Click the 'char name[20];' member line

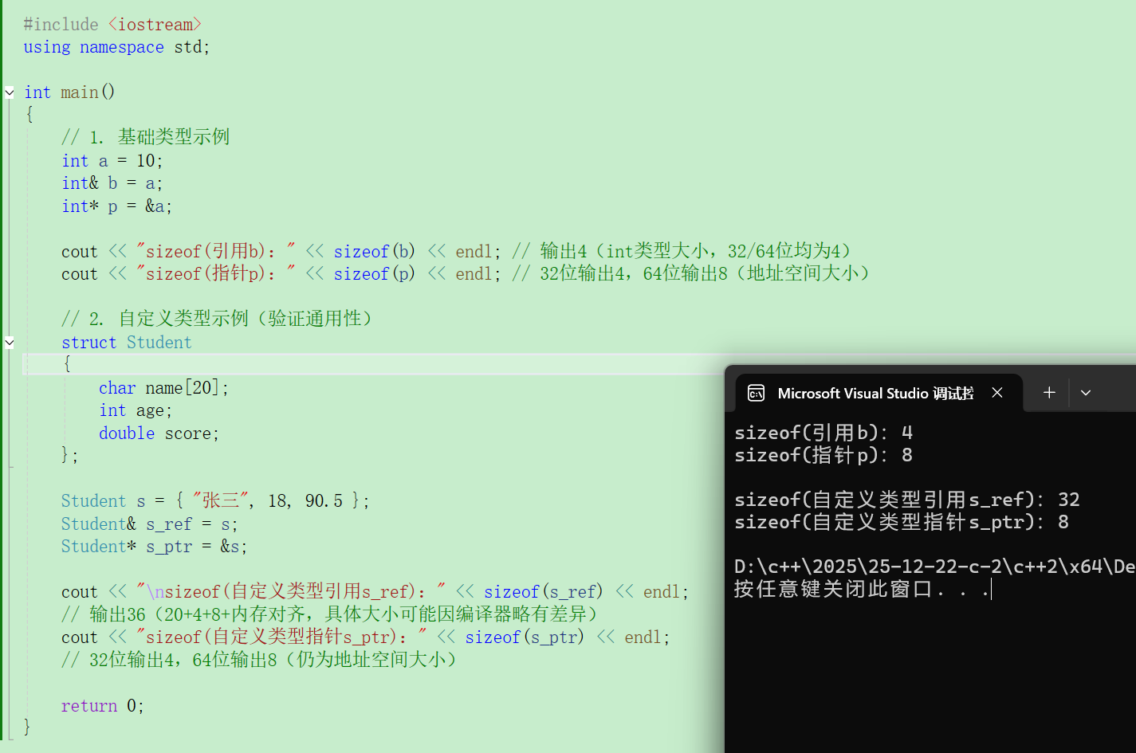163,388
